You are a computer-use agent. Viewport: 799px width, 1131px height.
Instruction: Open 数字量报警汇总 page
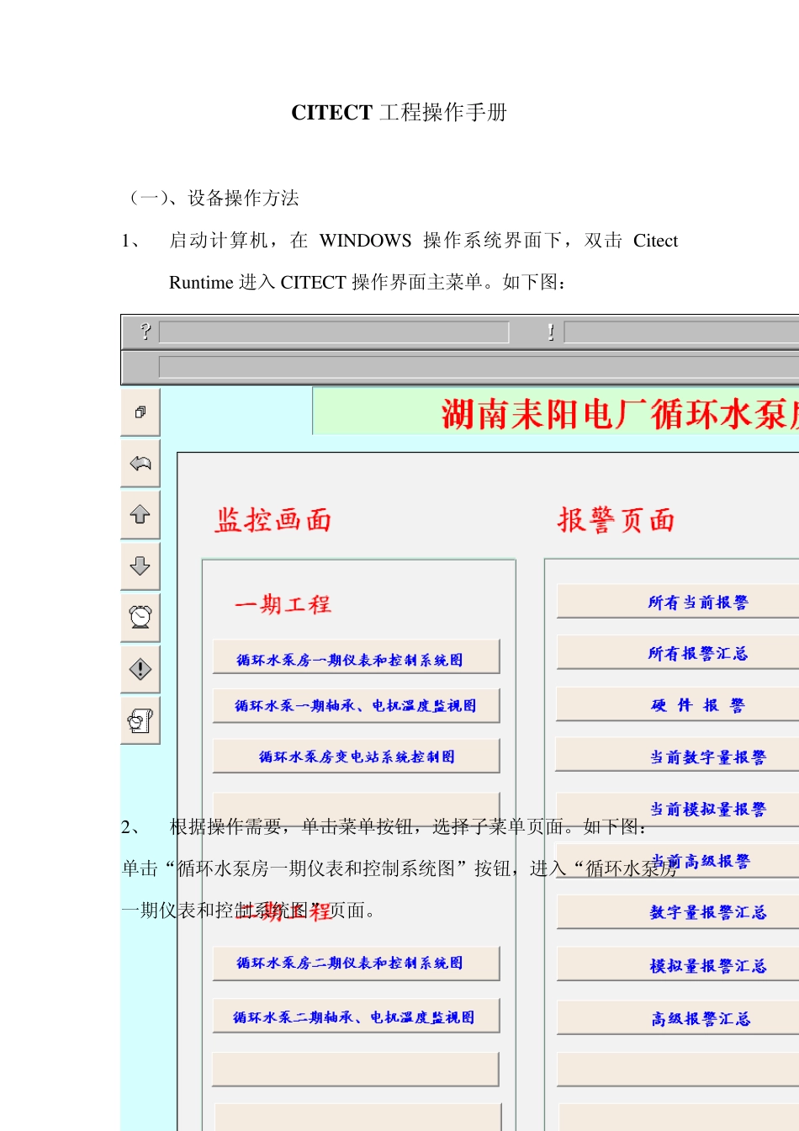[x=678, y=912]
